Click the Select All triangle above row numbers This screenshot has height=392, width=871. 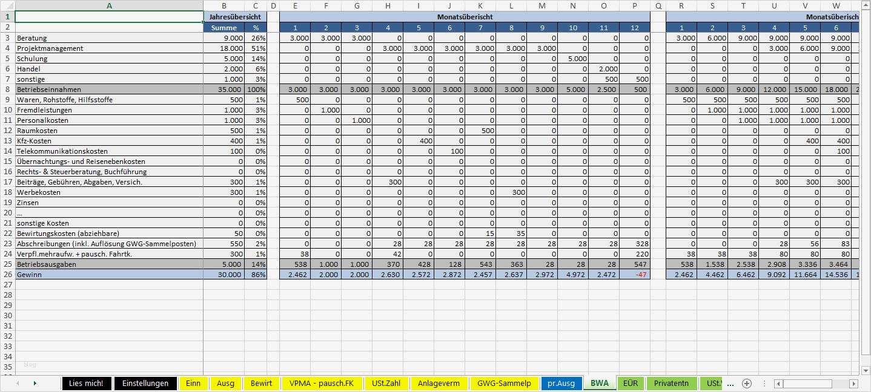coord(7,5)
